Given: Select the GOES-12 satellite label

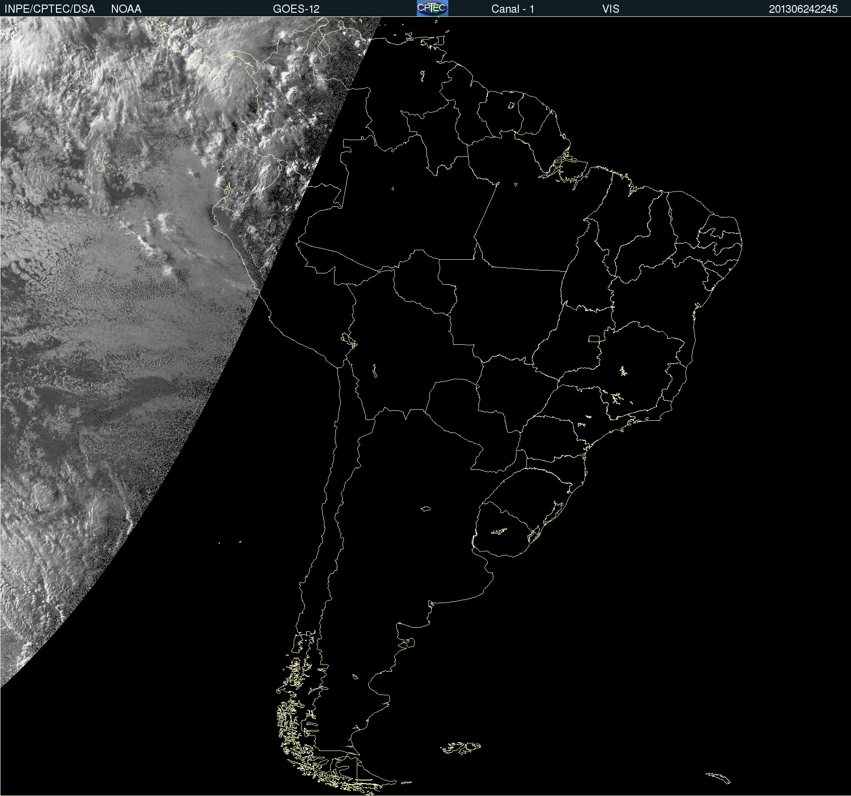Looking at the screenshot, I should click(x=296, y=9).
